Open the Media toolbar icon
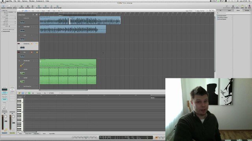This screenshot has width=252, height=141. pos(249,6)
